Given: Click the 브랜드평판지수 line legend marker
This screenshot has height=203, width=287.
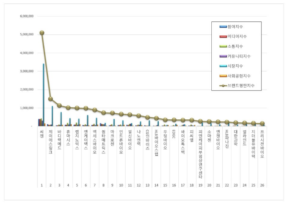Looking at the screenshot, I should (x=224, y=85).
